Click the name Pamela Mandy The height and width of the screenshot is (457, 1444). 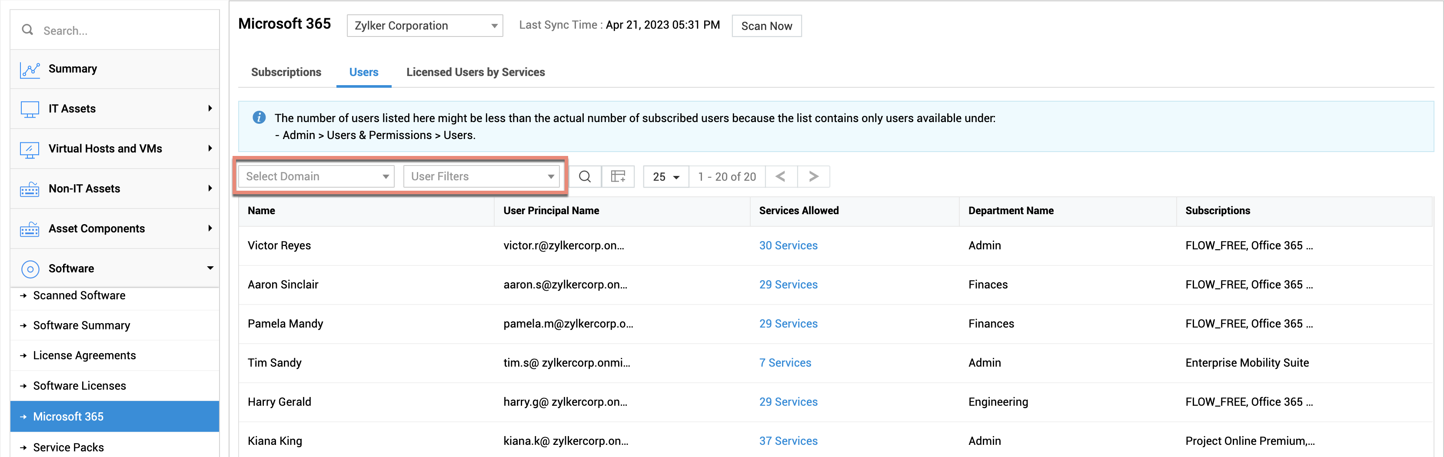(285, 324)
